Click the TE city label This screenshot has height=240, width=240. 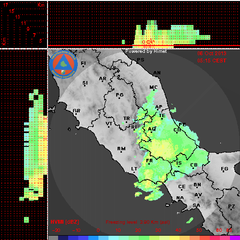pyautogui.click(x=162, y=115)
